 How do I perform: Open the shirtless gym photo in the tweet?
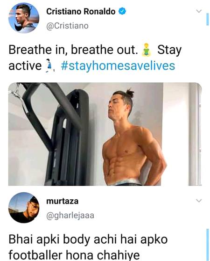tap(105, 134)
